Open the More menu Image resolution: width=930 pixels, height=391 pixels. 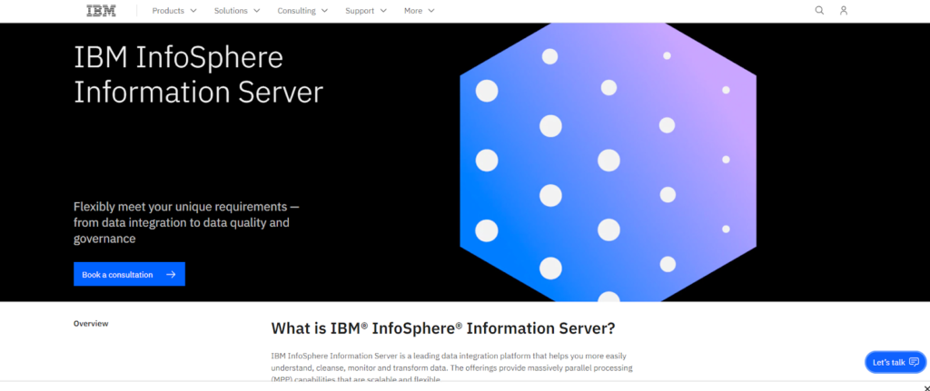click(x=419, y=11)
